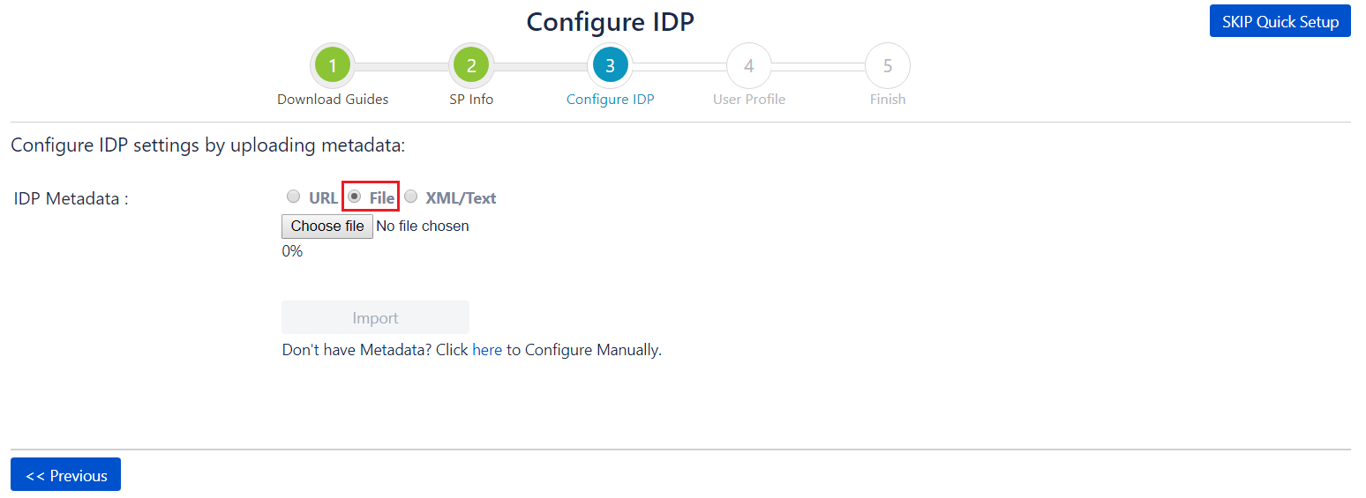Viewport: 1366px width, 498px height.
Task: Jump to step 4 User Profile circle
Action: pos(749,65)
